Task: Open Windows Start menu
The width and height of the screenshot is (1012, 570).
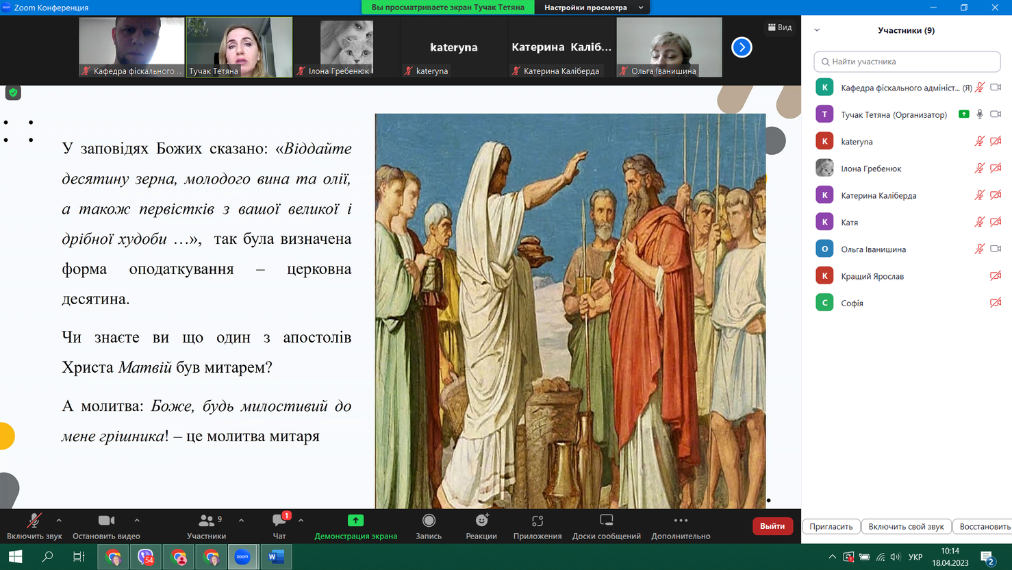Action: coord(15,557)
